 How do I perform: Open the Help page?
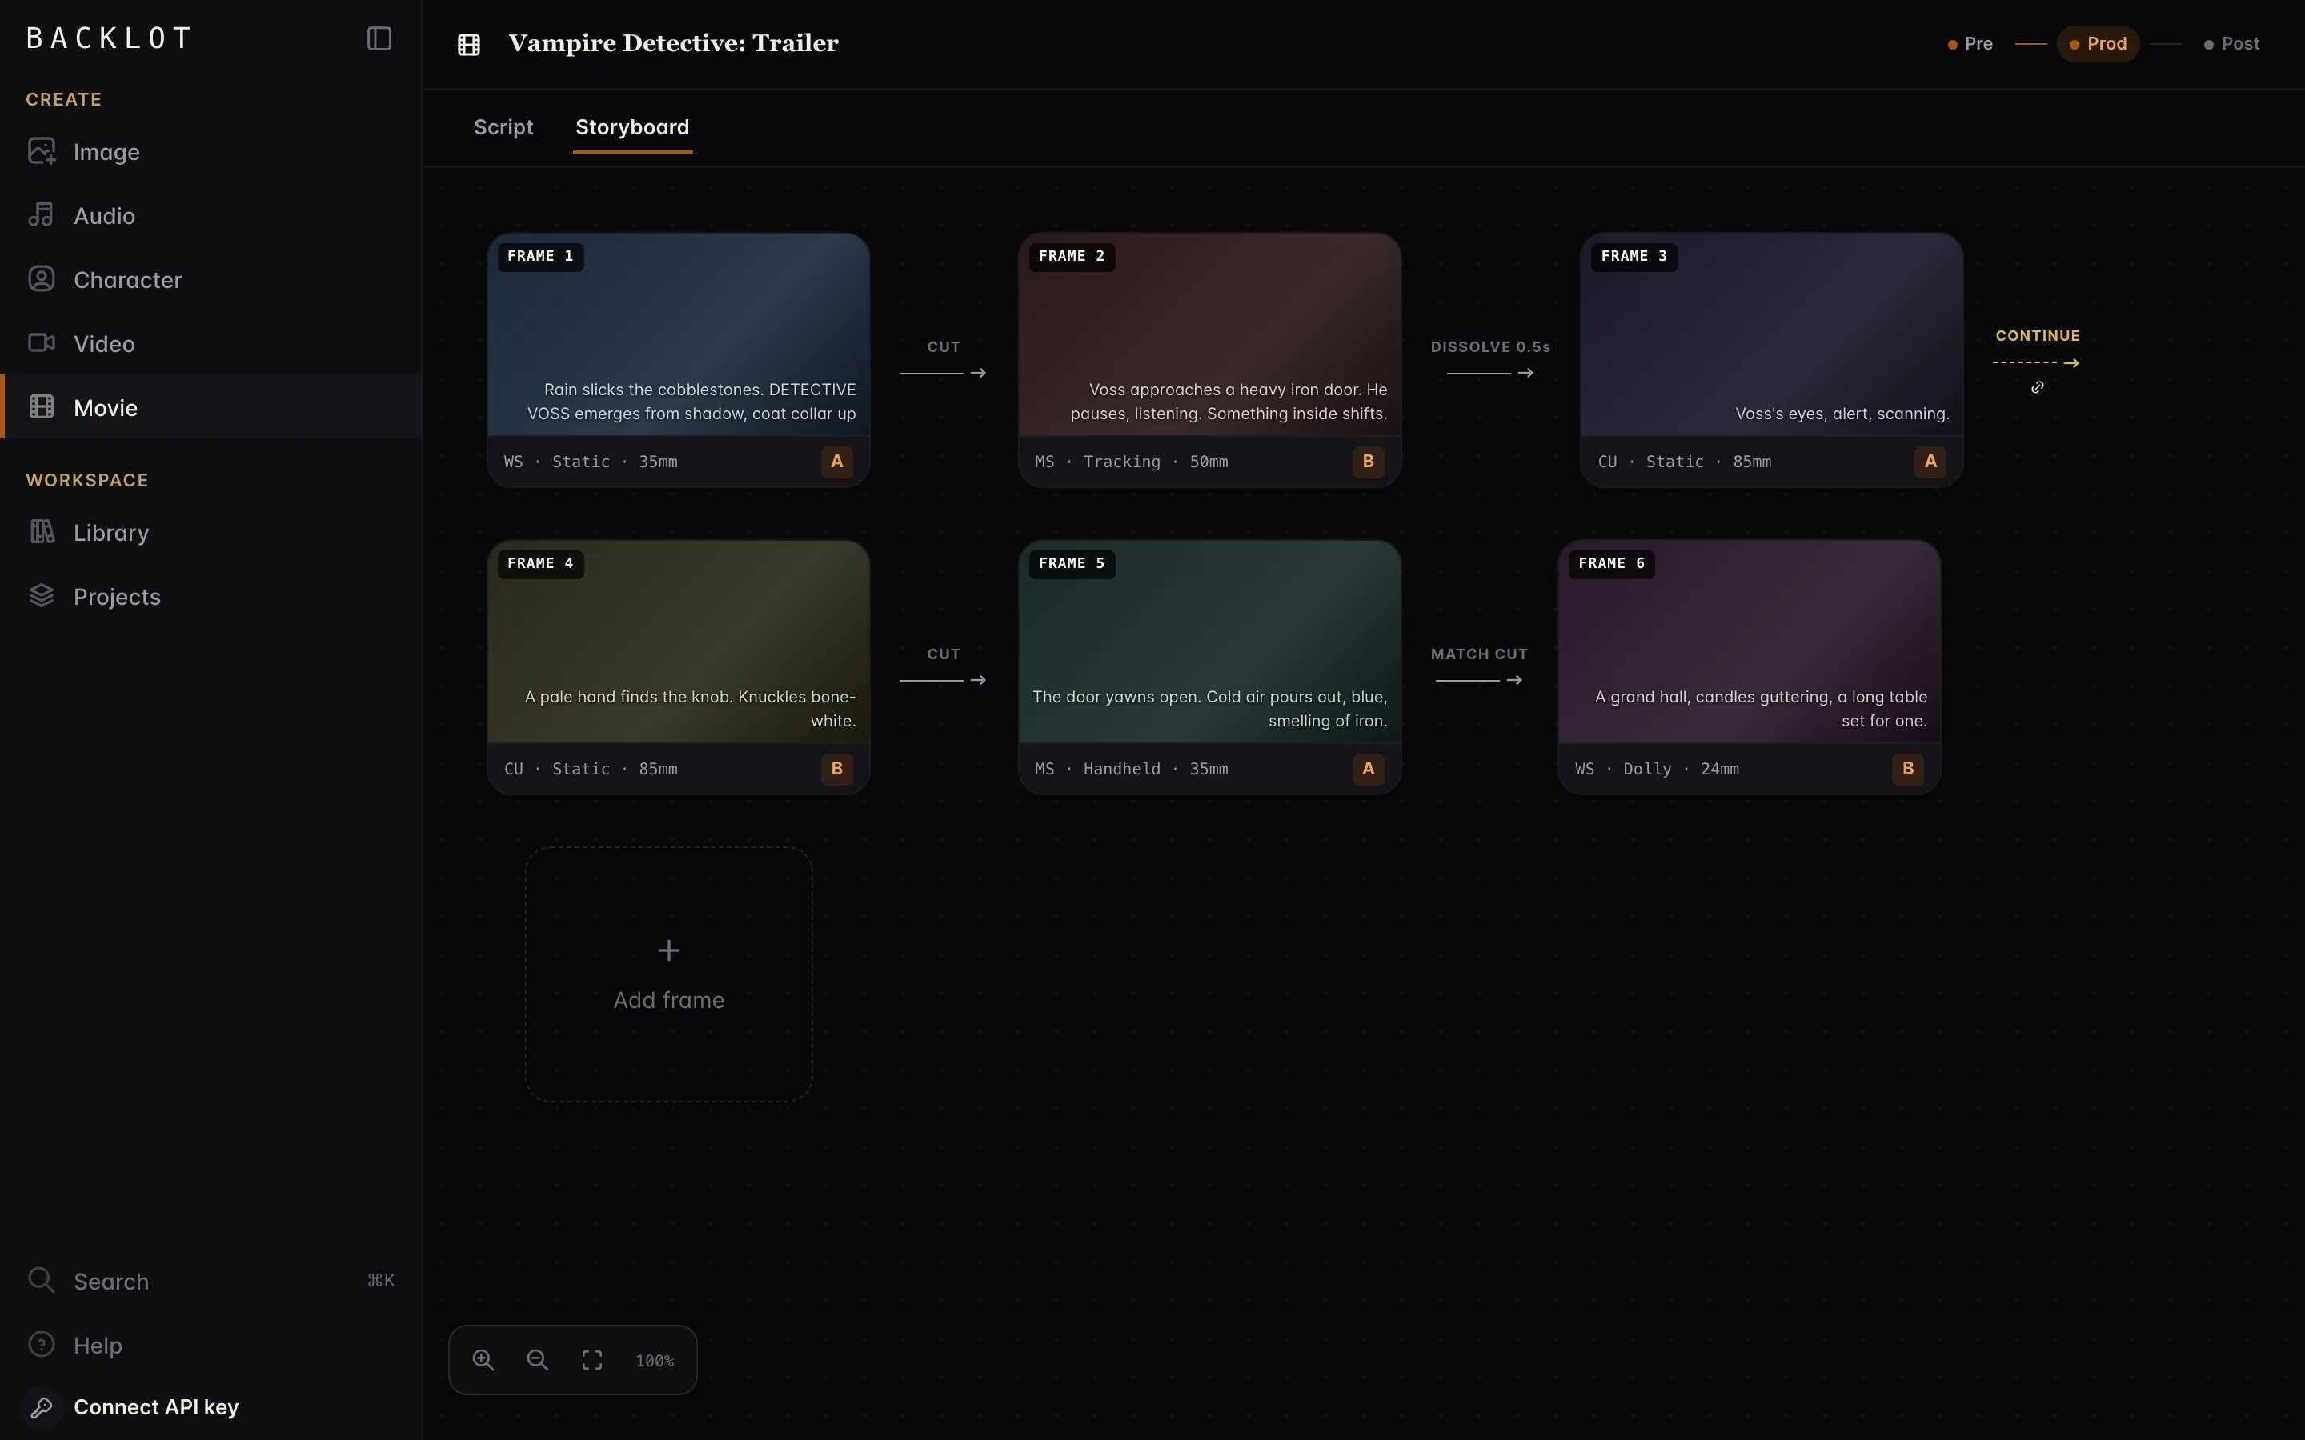click(x=210, y=1345)
